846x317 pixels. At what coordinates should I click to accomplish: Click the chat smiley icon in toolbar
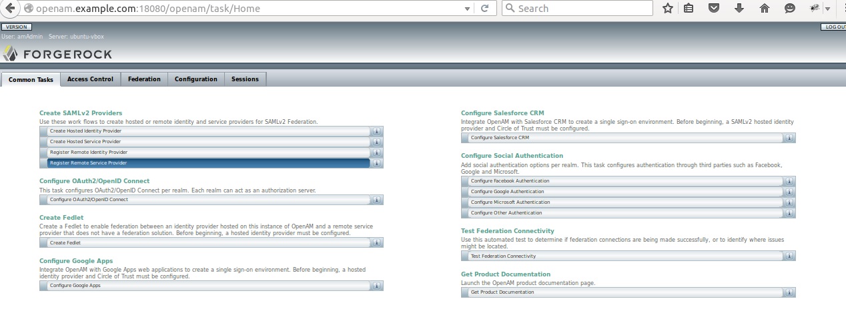(790, 9)
